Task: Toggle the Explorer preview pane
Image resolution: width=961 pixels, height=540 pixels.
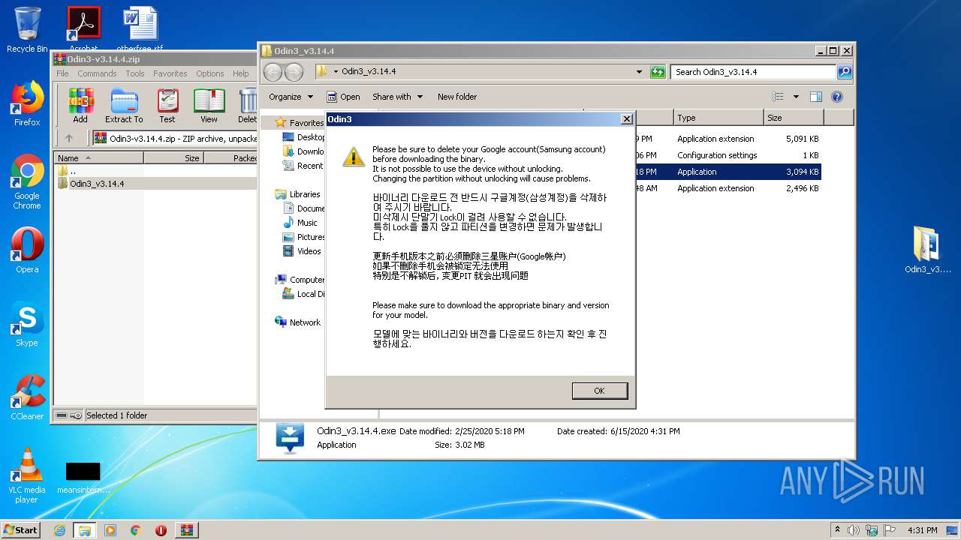Action: (816, 97)
